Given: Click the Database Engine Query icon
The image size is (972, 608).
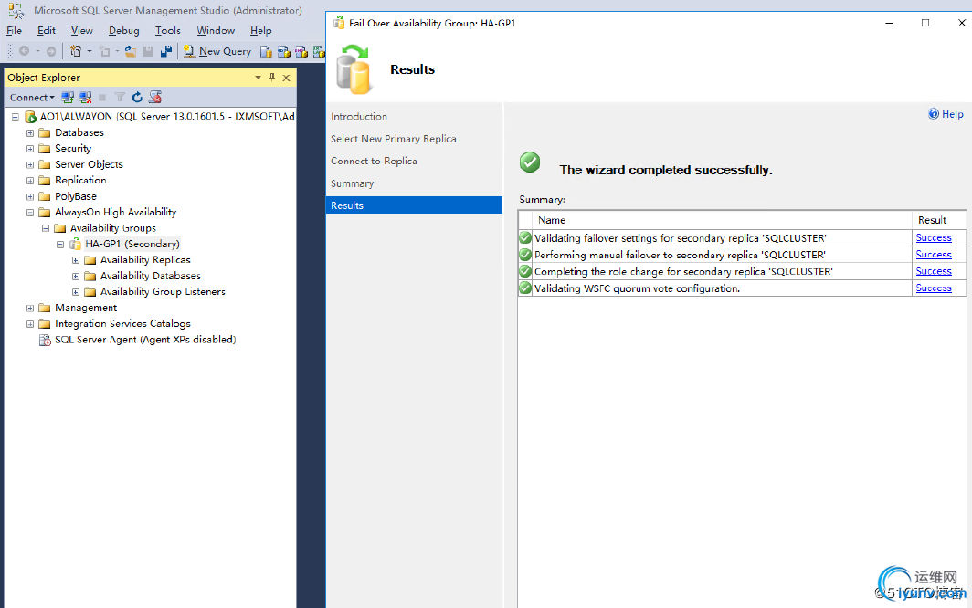Looking at the screenshot, I should pyautogui.click(x=266, y=51).
